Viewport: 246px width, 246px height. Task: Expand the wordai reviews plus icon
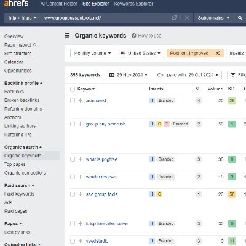tap(81, 177)
